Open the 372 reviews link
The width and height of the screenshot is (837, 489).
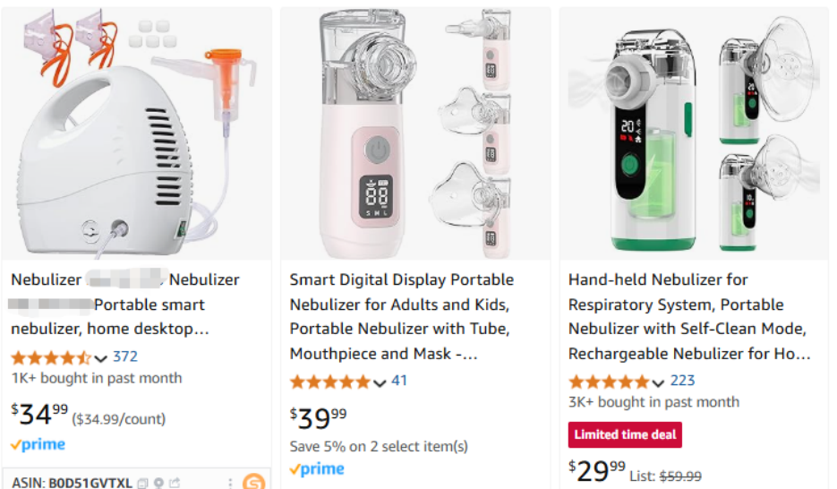point(125,357)
